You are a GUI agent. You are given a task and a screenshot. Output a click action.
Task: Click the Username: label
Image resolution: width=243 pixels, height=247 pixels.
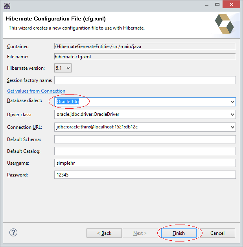tap(18, 163)
